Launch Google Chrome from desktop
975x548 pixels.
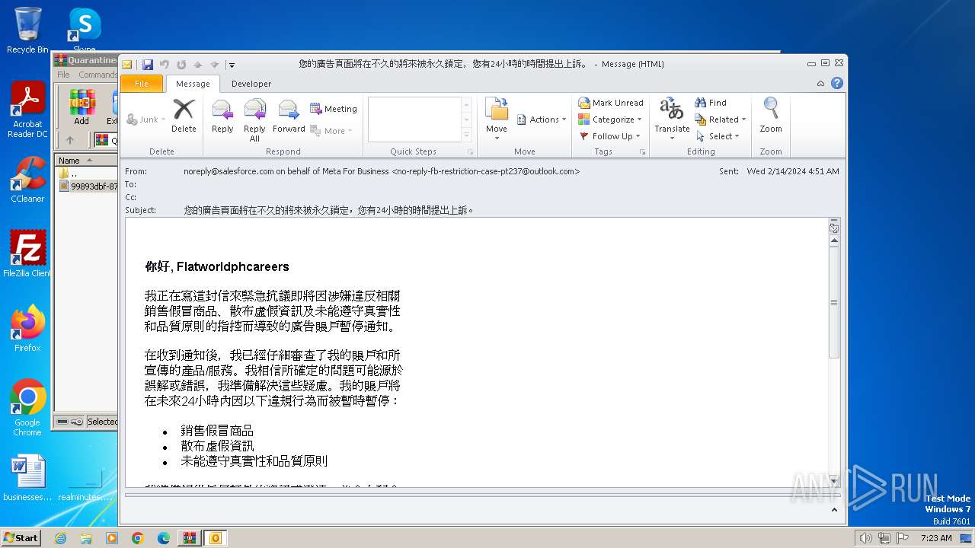pyautogui.click(x=27, y=408)
